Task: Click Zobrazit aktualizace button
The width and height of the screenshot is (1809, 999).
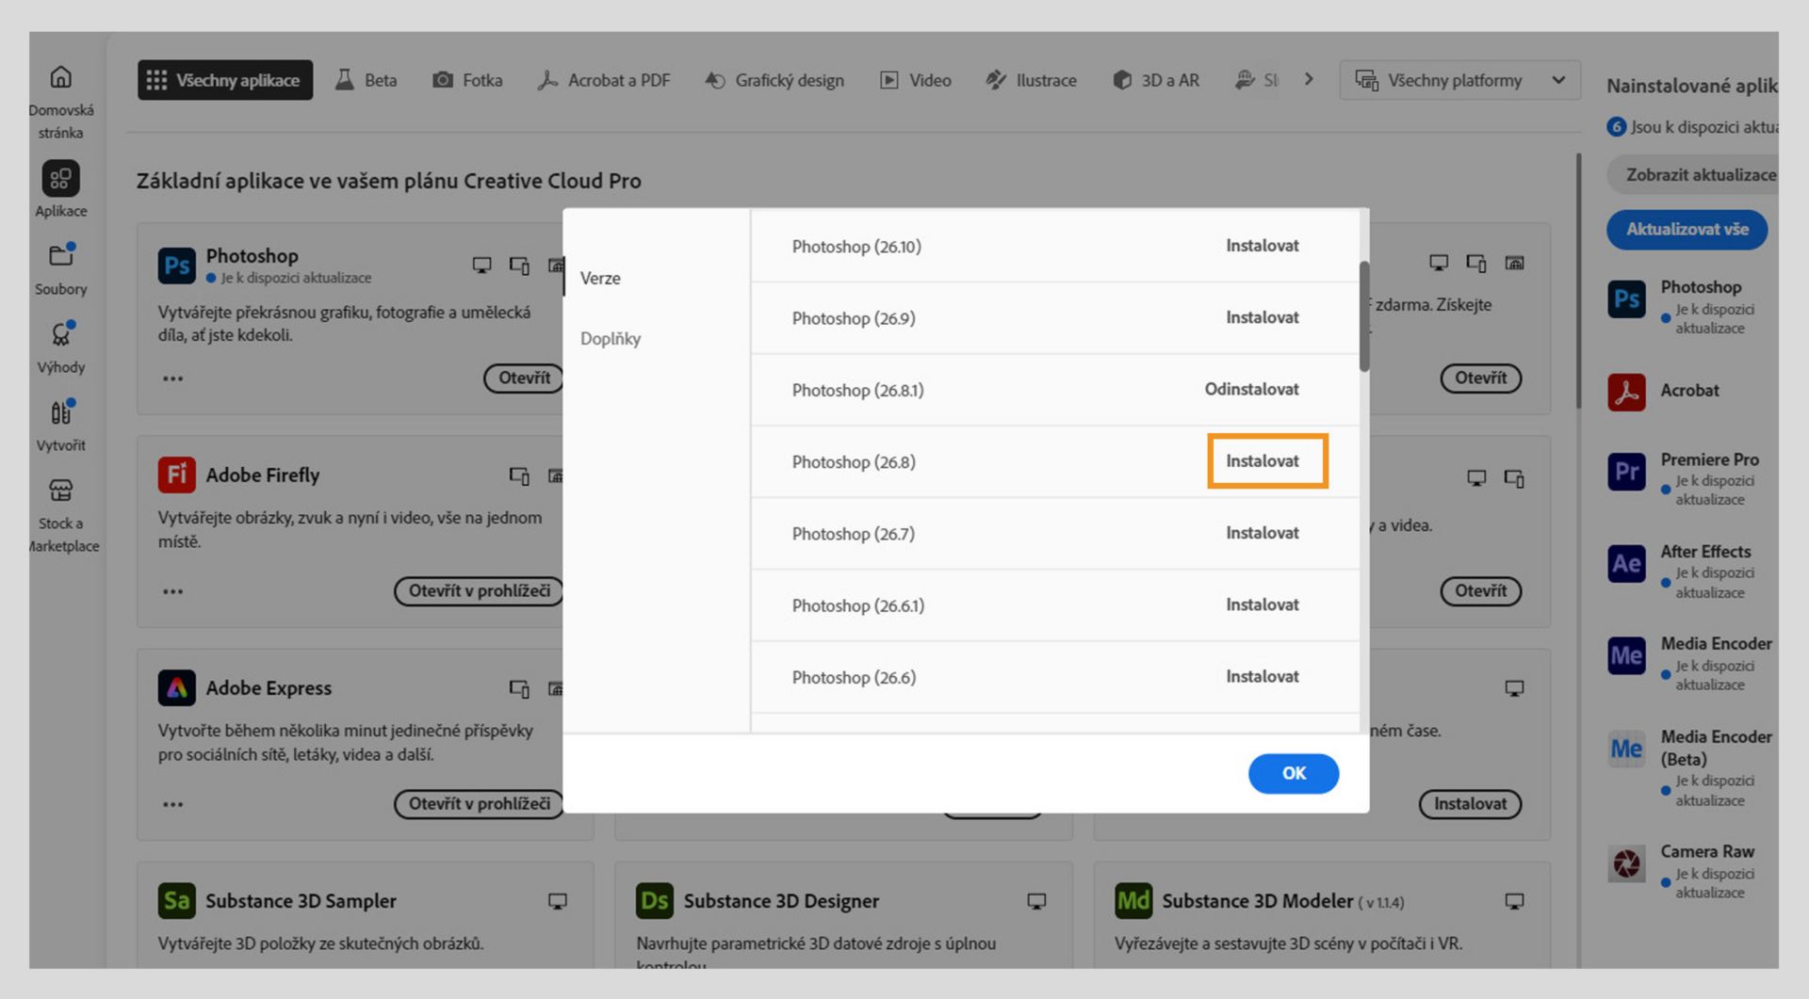Action: [x=1693, y=175]
